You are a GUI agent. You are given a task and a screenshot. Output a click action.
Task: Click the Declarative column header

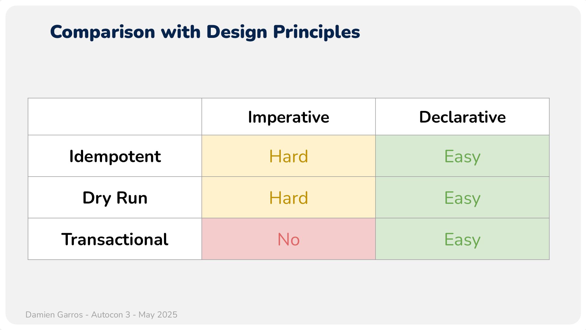462,117
